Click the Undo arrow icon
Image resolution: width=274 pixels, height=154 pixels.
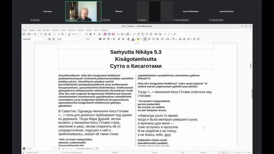(x=74, y=34)
